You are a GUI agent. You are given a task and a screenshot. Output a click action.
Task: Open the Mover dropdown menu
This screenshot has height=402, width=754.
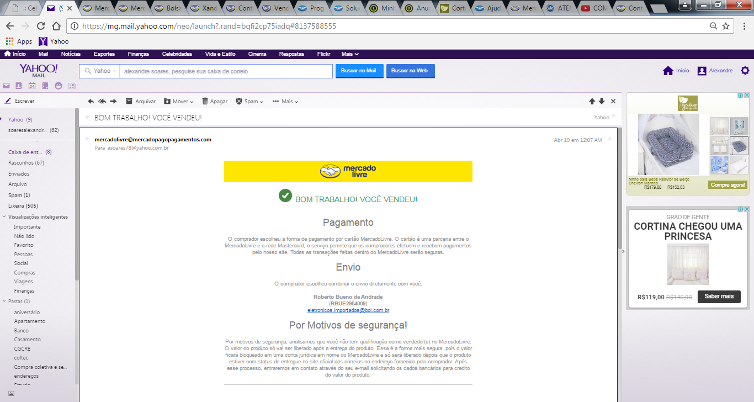(179, 101)
